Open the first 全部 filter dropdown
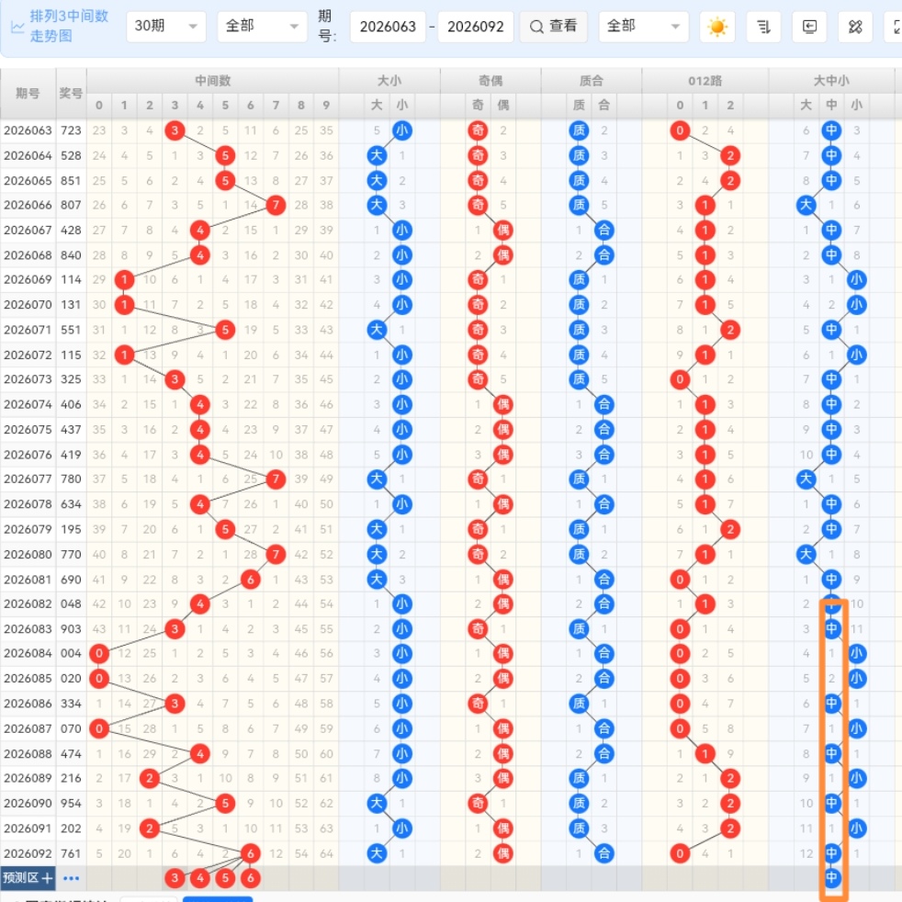 tap(262, 27)
